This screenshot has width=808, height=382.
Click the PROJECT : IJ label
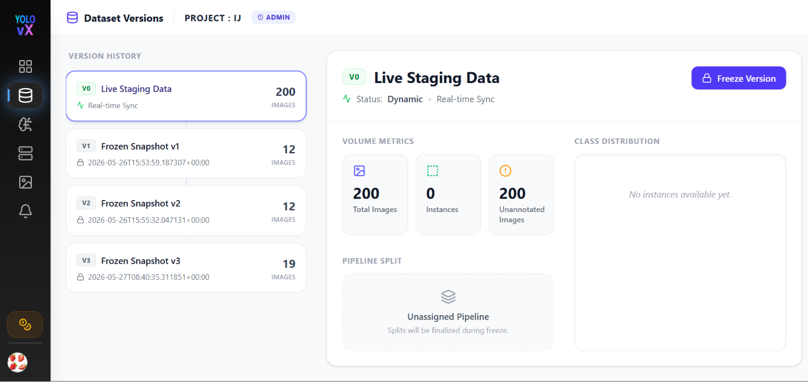[x=213, y=18]
